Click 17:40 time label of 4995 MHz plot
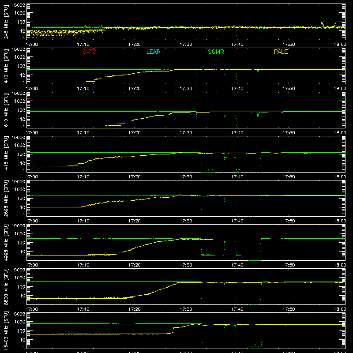Screen dimensions: 353x353 click(x=237, y=265)
